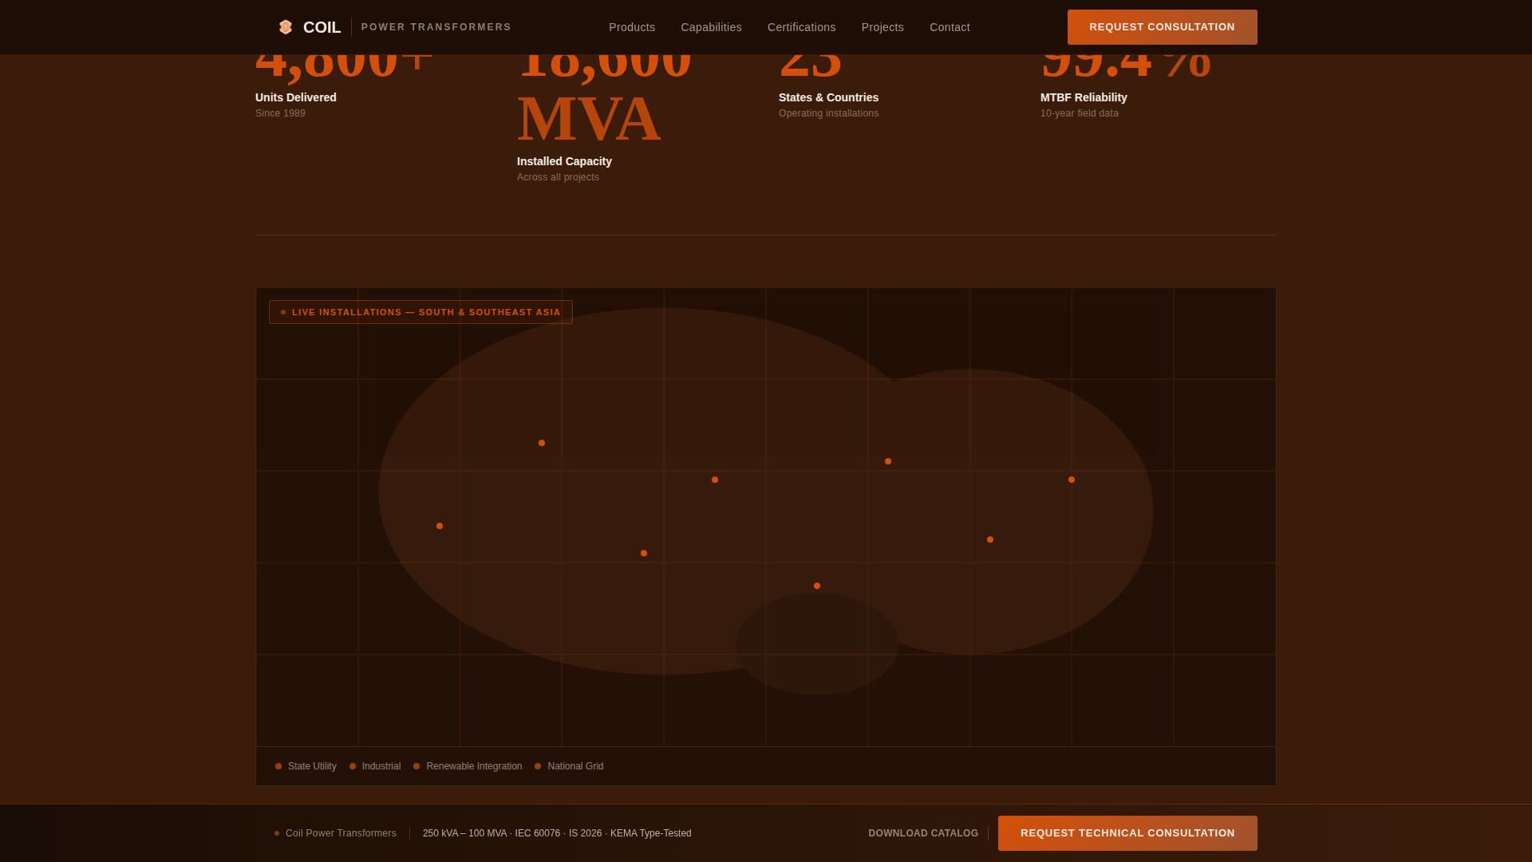This screenshot has width=1532, height=862.
Task: Click the COIL brand name text
Action: [x=322, y=27]
